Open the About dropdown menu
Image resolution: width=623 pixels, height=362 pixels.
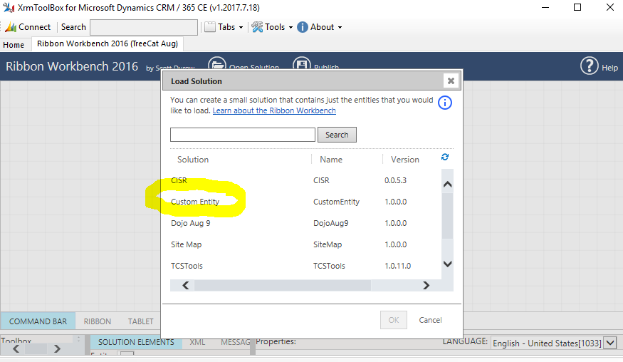[x=320, y=27]
